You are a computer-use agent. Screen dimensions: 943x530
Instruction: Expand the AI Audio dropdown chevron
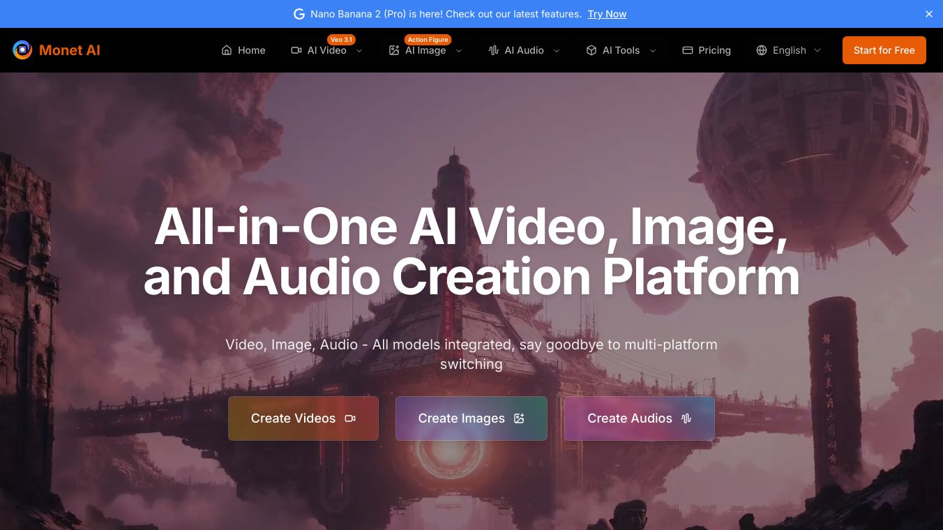pos(557,50)
